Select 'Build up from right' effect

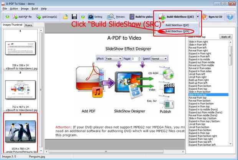tap(198, 80)
